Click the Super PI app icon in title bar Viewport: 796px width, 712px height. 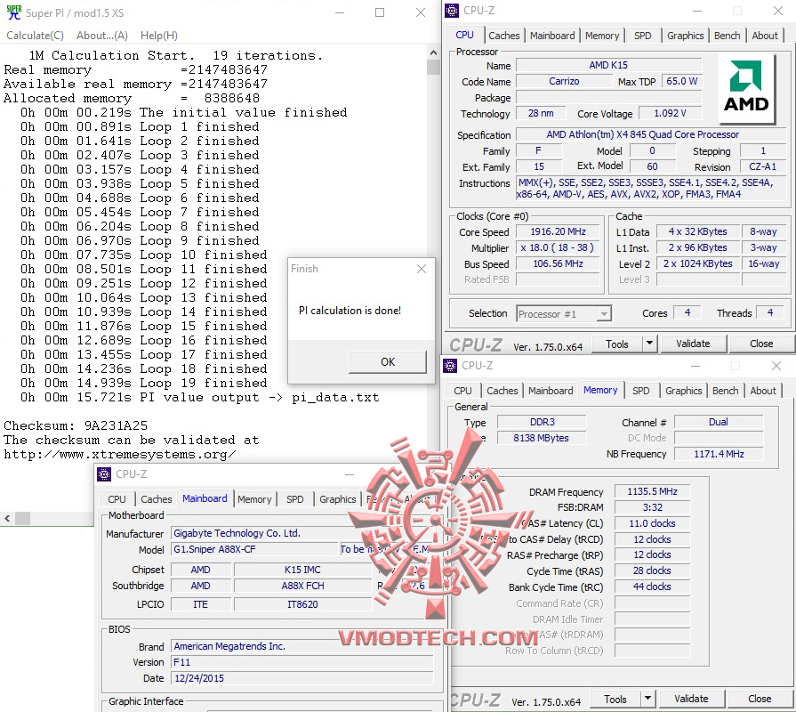click(13, 12)
